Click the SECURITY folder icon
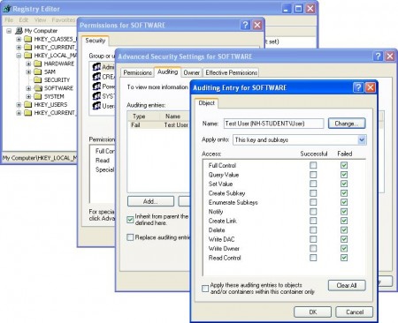 coord(38,80)
